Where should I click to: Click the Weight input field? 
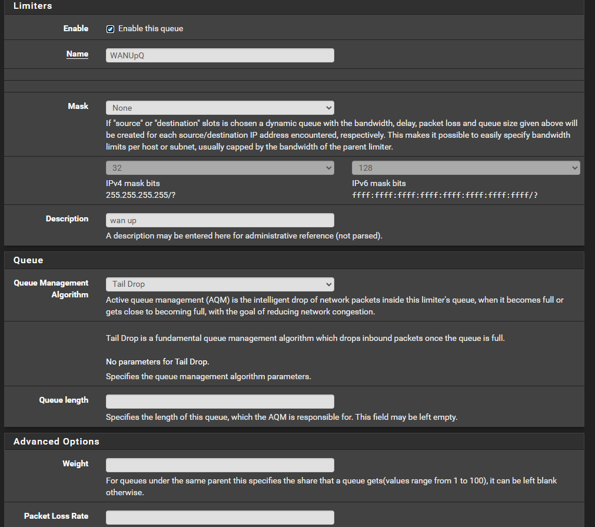(x=220, y=465)
